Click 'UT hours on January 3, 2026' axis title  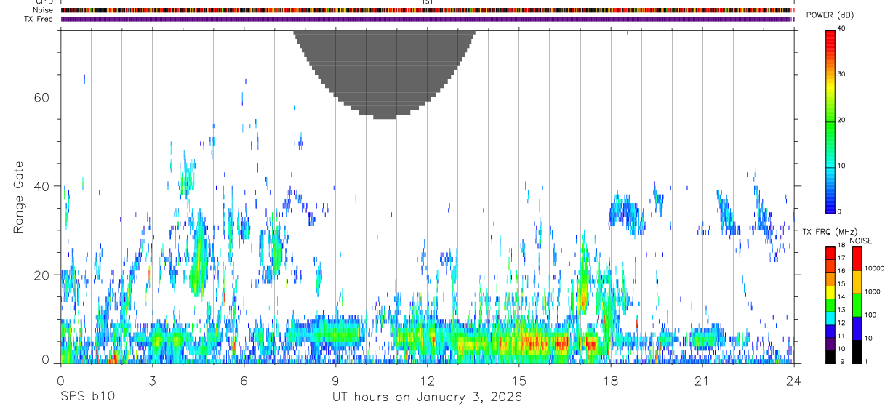tap(427, 397)
